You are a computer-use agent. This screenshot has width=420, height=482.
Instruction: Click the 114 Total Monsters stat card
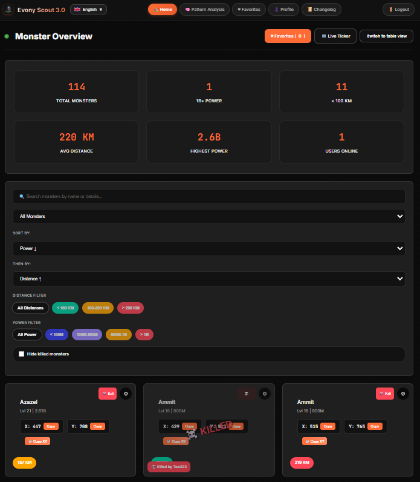(x=76, y=92)
